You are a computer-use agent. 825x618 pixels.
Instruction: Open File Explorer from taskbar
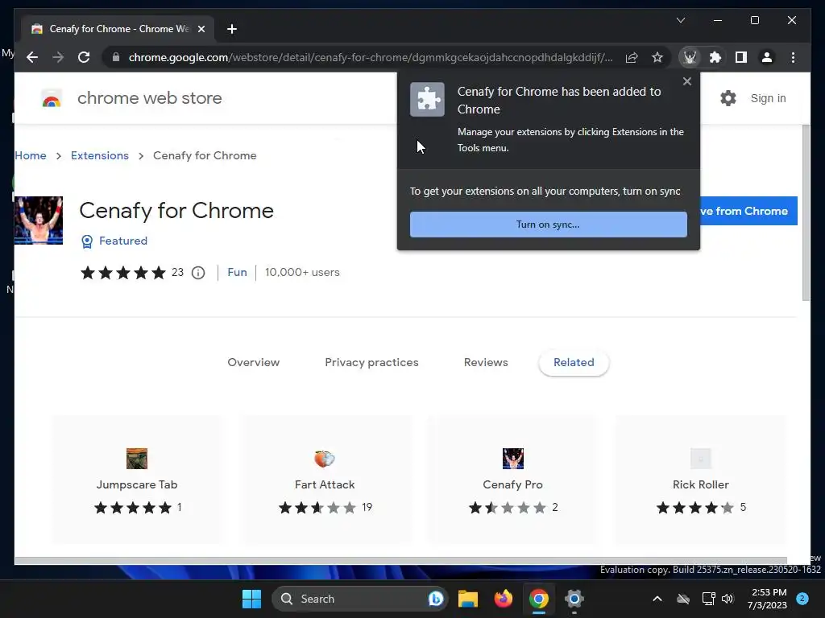click(x=468, y=599)
